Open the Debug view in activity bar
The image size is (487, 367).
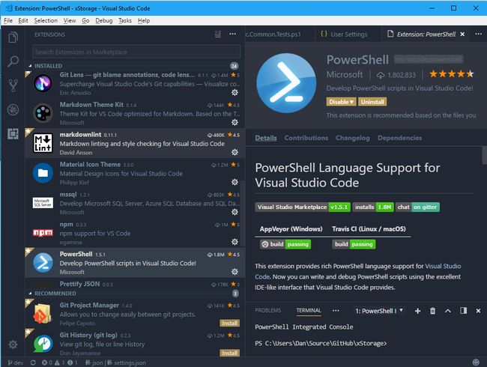click(x=13, y=109)
